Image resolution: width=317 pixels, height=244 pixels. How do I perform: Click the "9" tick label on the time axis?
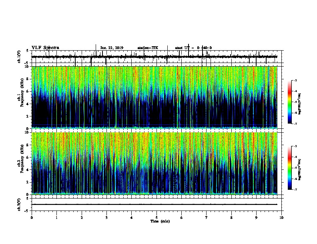tap(256, 218)
